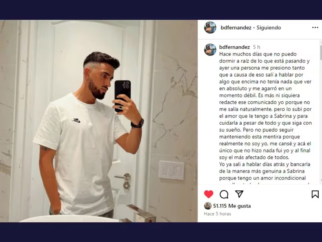Share the post using paper plane icon

click(239, 194)
